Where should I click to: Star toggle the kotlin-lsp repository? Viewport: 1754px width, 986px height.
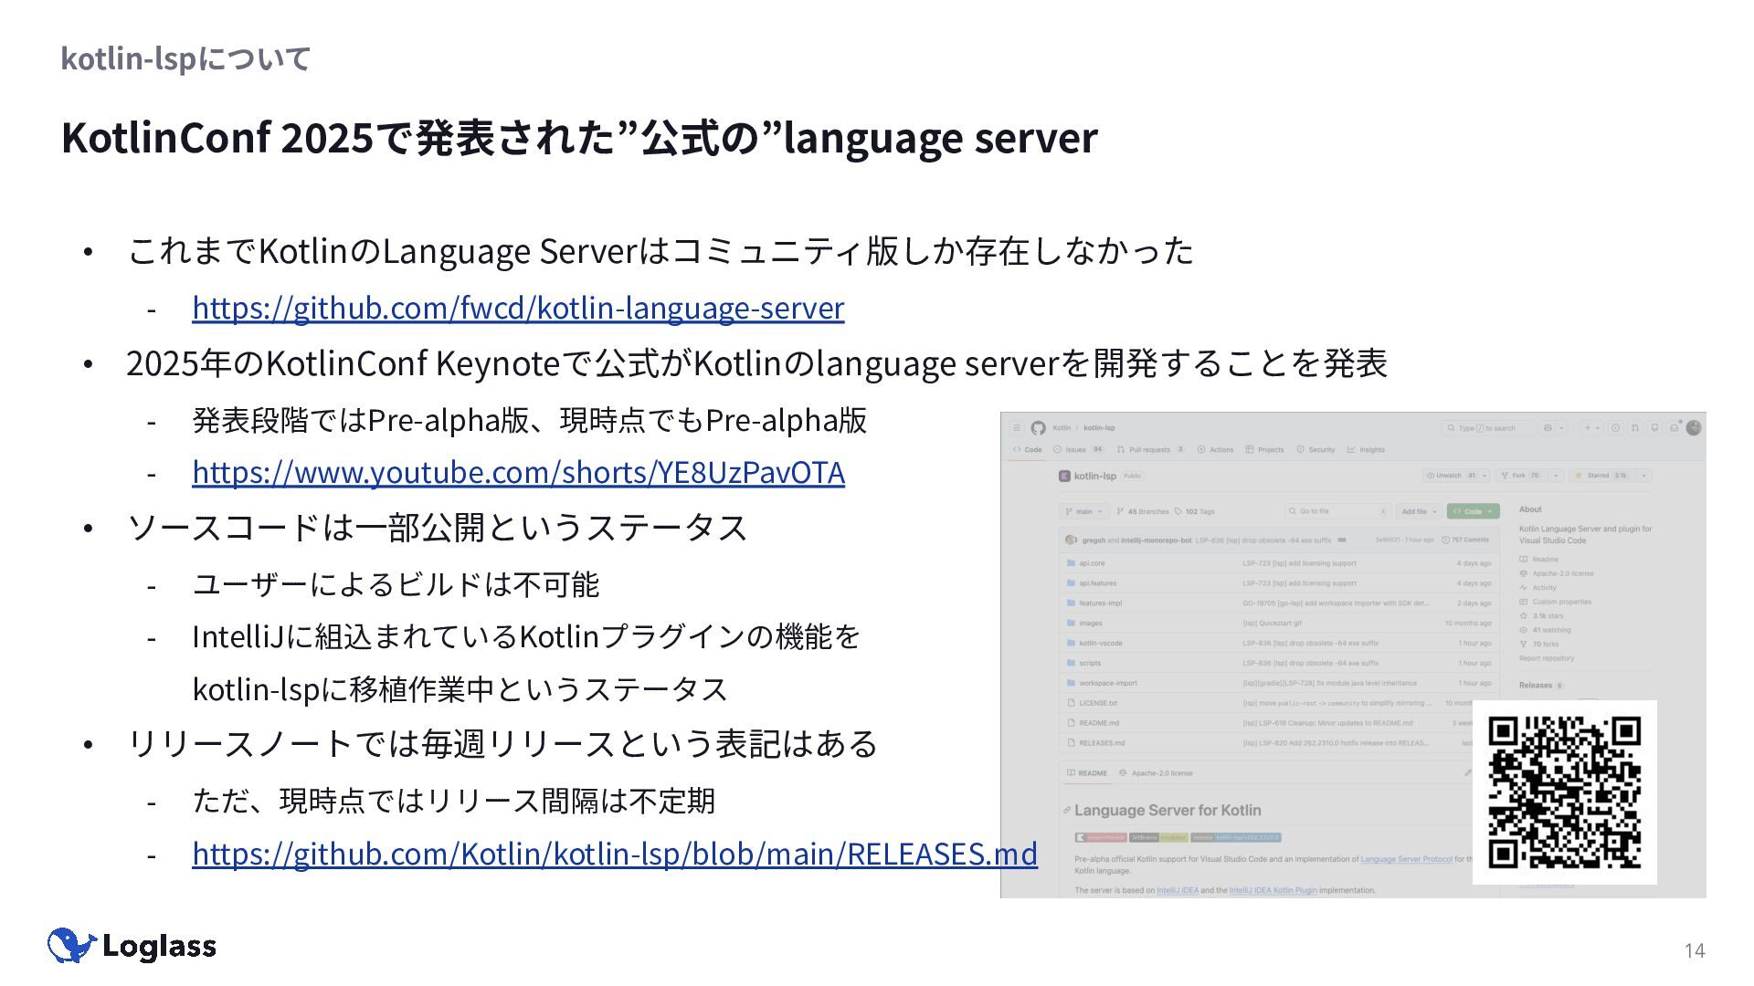click(1598, 476)
